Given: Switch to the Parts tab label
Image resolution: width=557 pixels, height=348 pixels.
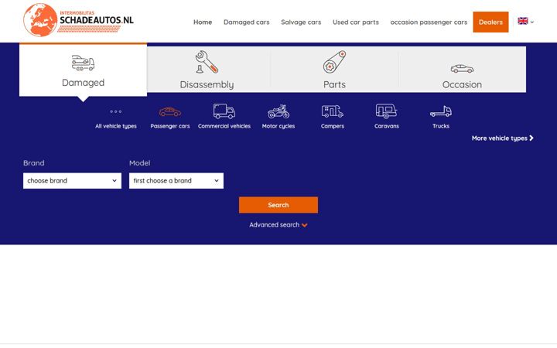Looking at the screenshot, I should 334,84.
